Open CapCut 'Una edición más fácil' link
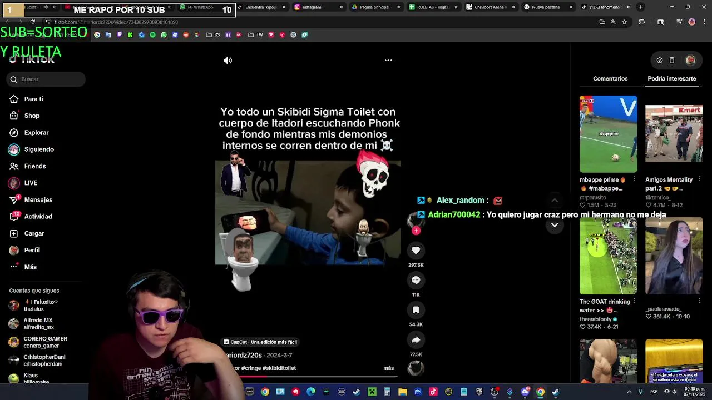Image resolution: width=712 pixels, height=400 pixels. 260,342
